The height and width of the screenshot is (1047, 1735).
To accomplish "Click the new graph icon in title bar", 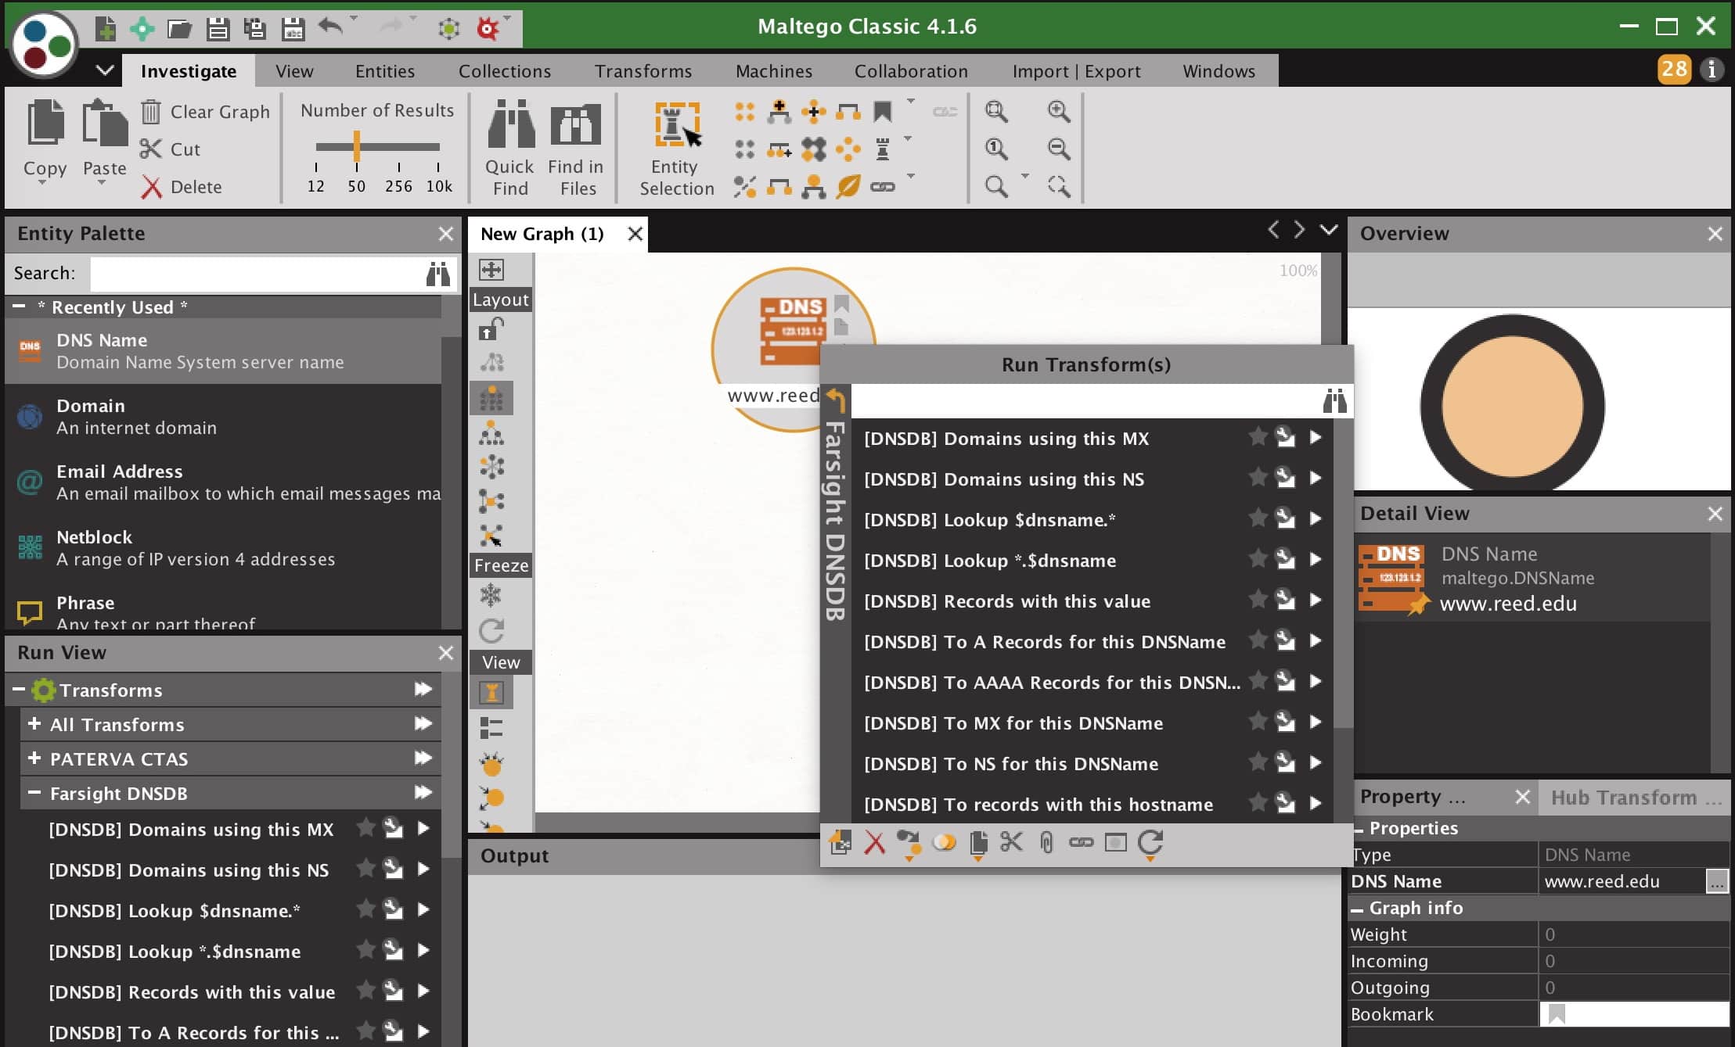I will click(105, 29).
